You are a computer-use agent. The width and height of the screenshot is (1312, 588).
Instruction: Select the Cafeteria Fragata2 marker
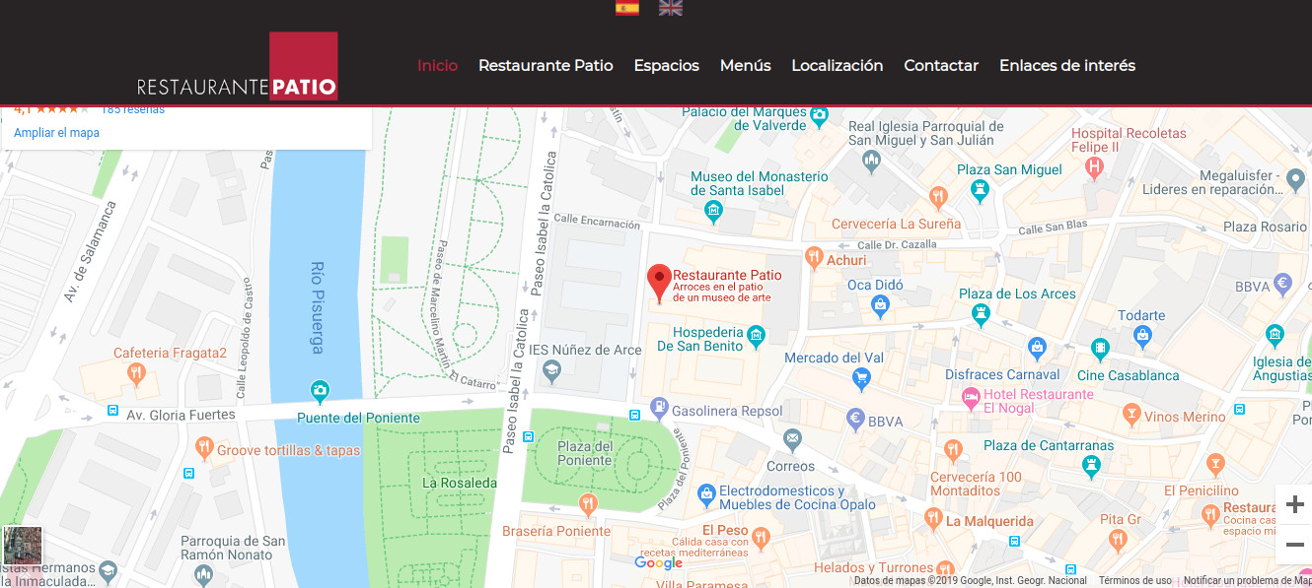(x=137, y=373)
